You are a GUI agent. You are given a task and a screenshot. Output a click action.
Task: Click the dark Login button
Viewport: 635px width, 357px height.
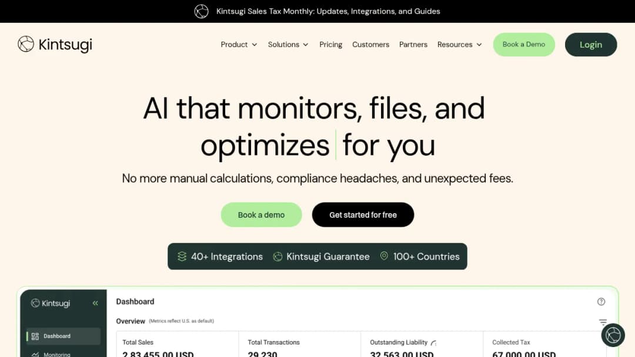[x=591, y=45]
